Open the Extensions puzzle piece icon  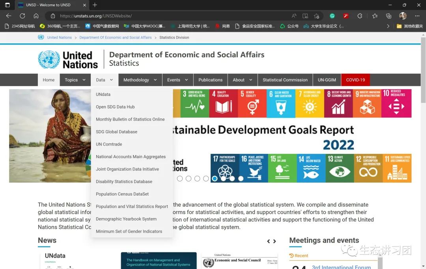tap(360, 16)
